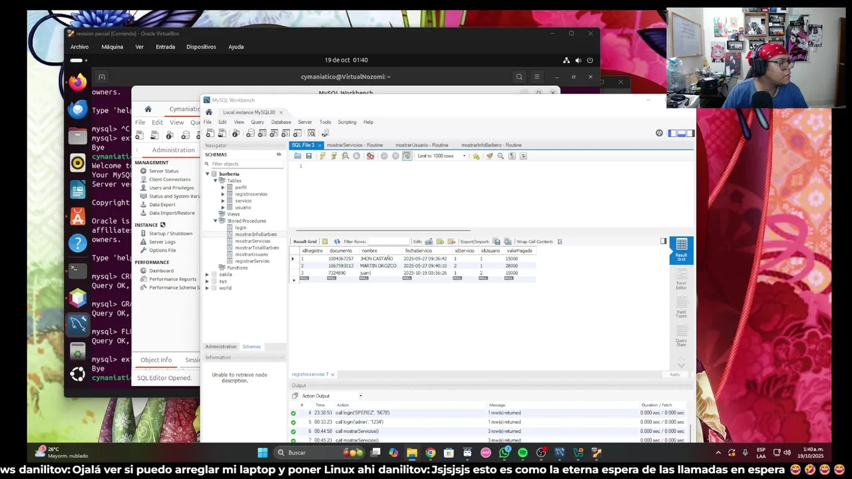The width and height of the screenshot is (852, 479).
Task: Expand the sakila schema
Action: coord(207,274)
